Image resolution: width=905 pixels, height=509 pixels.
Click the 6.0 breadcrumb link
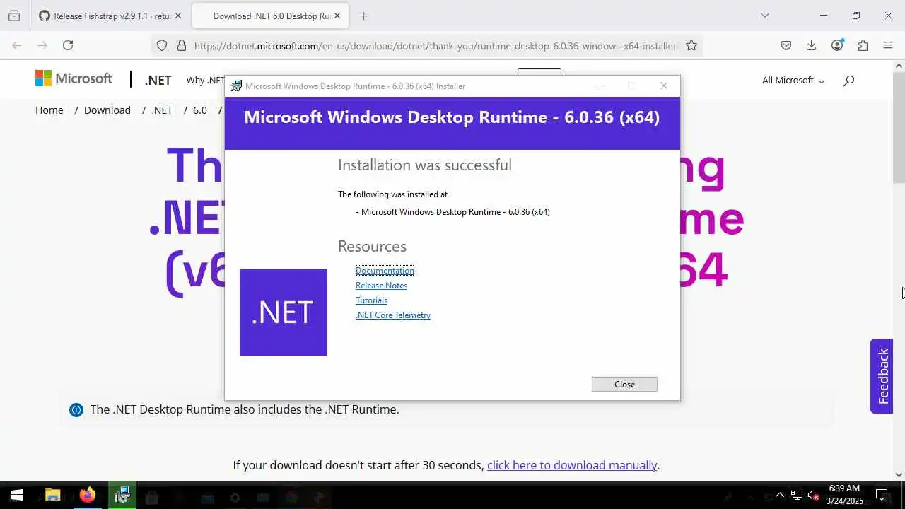point(200,110)
